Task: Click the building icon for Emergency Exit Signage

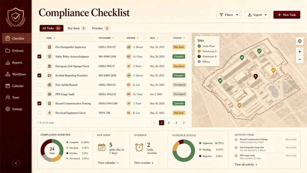Action: click(49, 66)
